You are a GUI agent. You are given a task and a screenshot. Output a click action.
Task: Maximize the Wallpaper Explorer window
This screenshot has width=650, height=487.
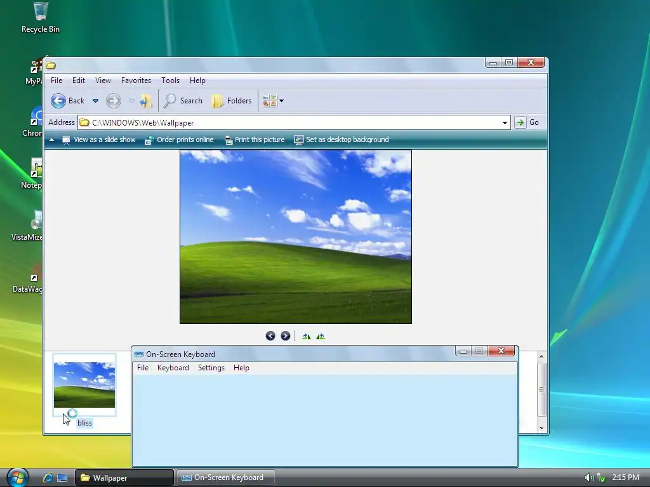pyautogui.click(x=509, y=62)
